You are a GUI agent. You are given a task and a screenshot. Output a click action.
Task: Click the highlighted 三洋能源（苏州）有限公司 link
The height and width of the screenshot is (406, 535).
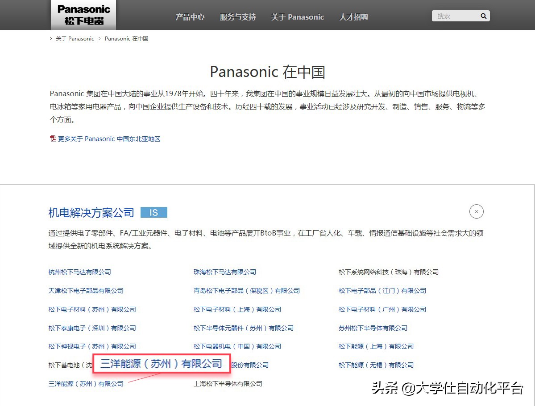162,364
